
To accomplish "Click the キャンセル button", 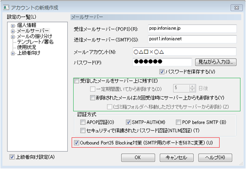I will pyautogui.click(x=177, y=158).
